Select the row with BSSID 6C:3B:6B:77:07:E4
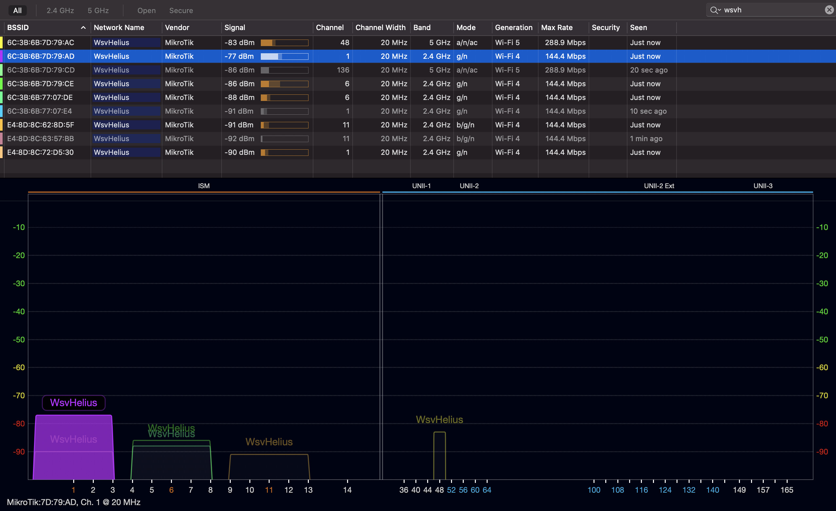836x511 pixels. 418,111
